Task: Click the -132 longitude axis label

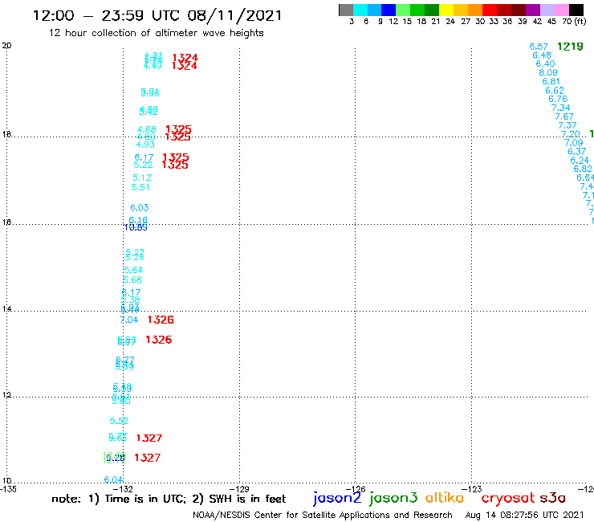Action: (124, 489)
